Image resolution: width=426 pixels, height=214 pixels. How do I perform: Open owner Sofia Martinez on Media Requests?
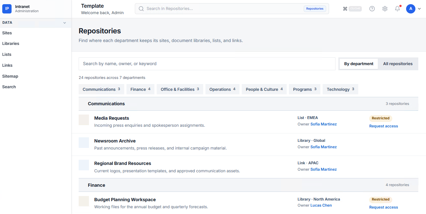click(324, 124)
